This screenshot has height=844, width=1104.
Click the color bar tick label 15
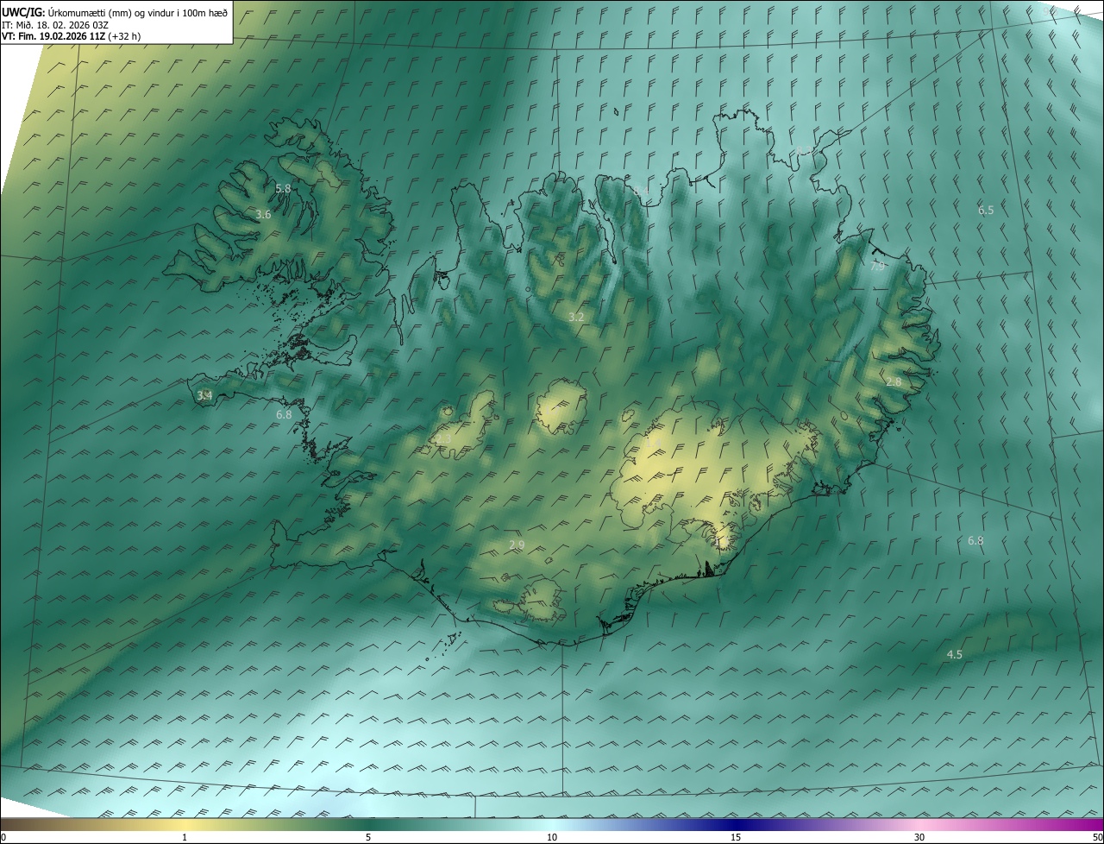(736, 837)
